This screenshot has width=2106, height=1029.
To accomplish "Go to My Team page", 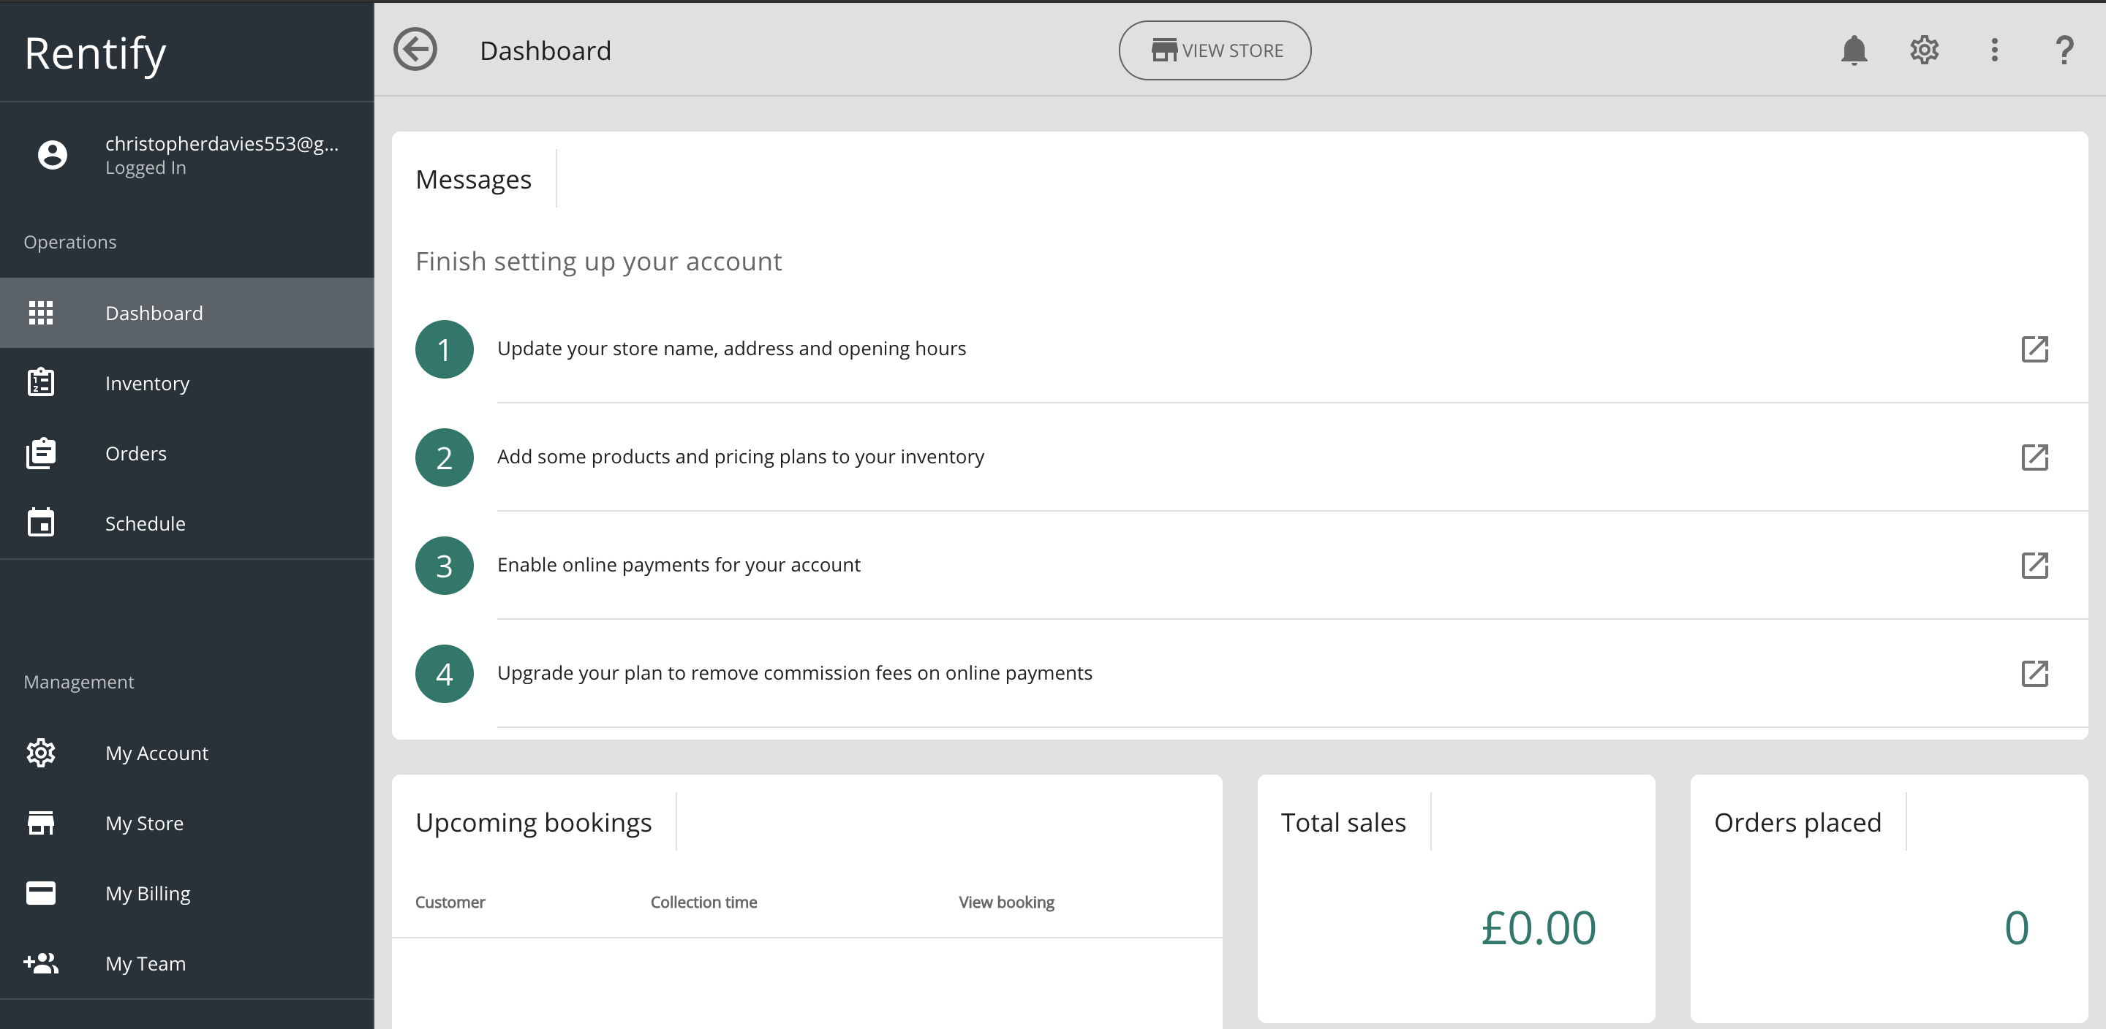I will (145, 964).
